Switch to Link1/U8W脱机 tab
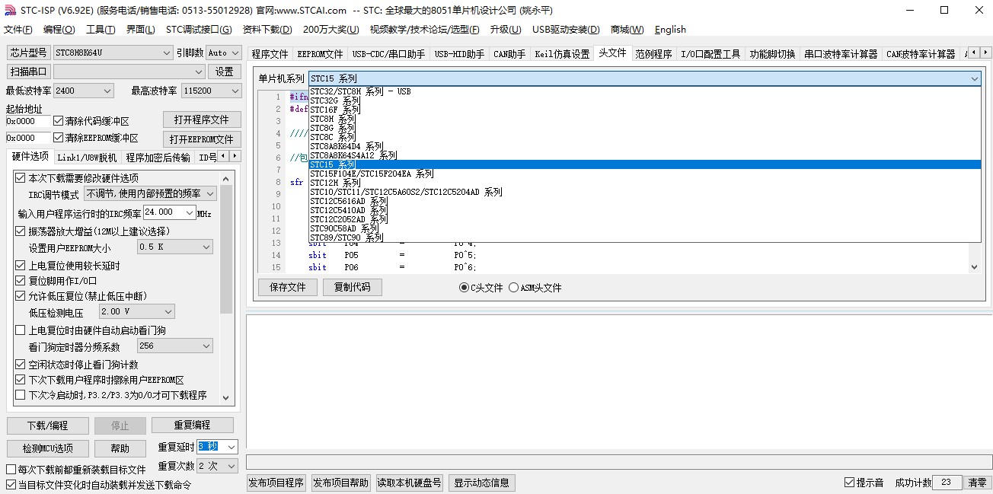This screenshot has height=494, width=993. click(87, 157)
